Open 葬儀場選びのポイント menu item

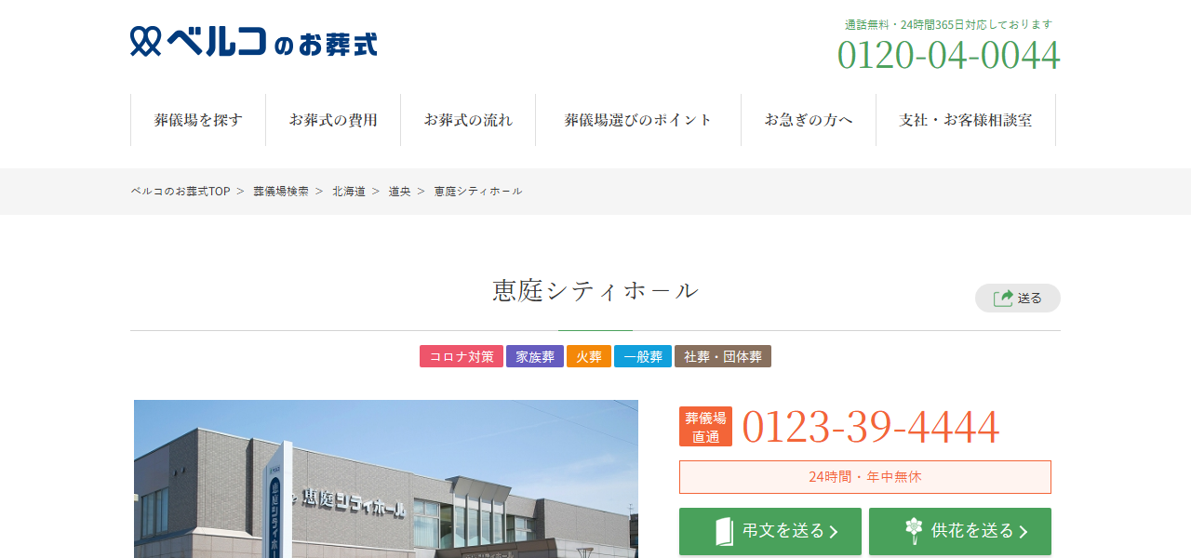[x=638, y=120]
